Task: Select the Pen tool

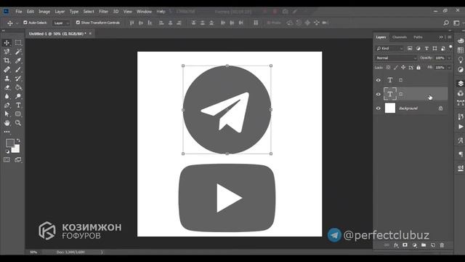Action: pos(7,105)
